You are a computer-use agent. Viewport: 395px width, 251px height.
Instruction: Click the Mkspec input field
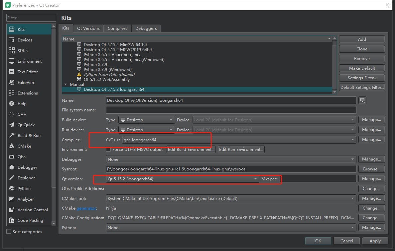point(318,179)
